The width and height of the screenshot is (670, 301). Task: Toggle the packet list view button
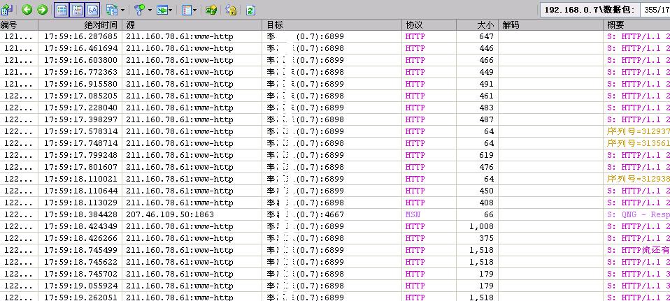(62, 10)
